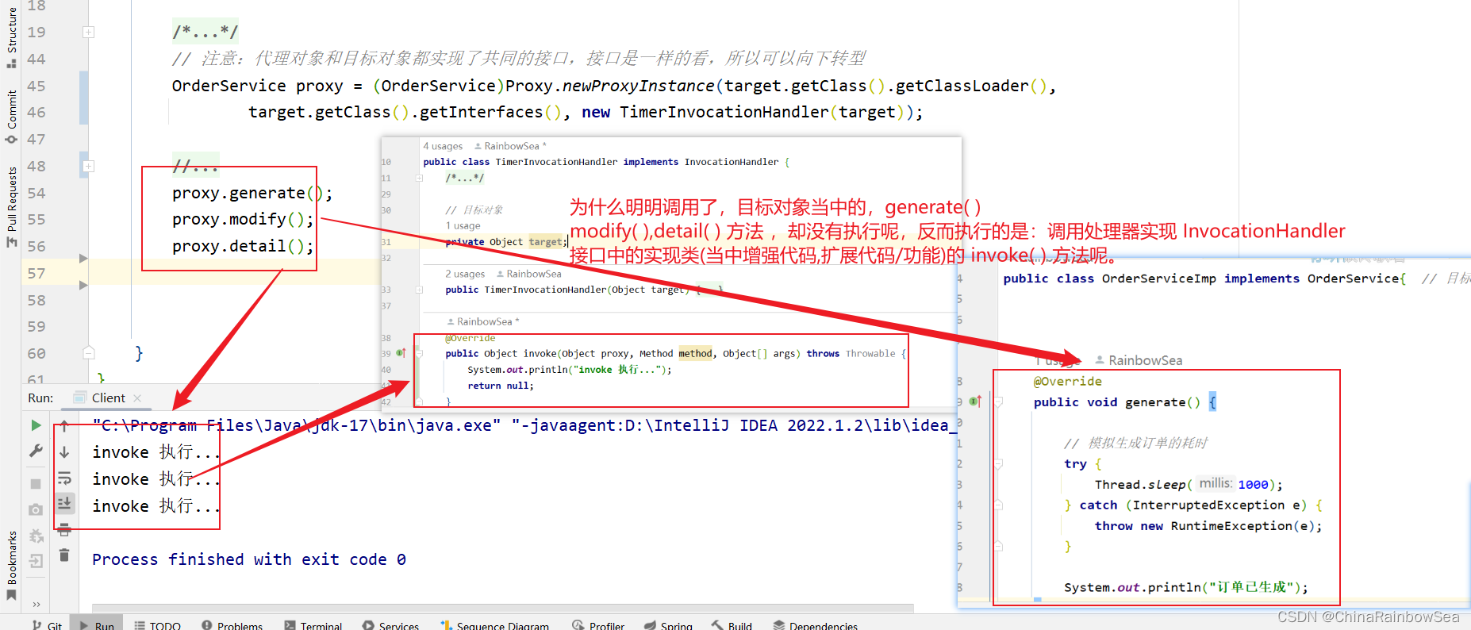Image resolution: width=1471 pixels, height=630 pixels.
Task: Expand more Run toolbar actions chevron
Action: (36, 605)
